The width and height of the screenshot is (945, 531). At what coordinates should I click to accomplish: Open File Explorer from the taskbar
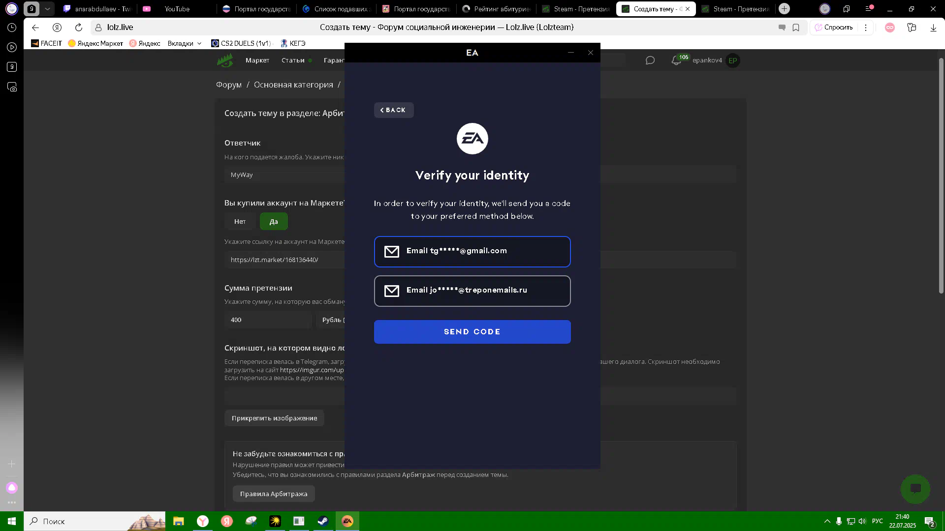[x=178, y=521]
